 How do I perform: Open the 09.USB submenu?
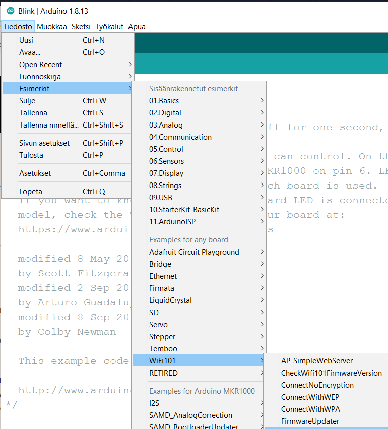click(199, 197)
